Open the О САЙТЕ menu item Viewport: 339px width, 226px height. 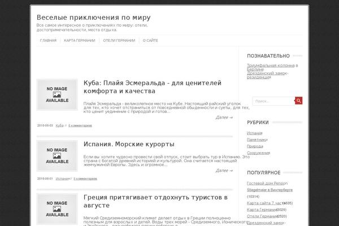coord(150,41)
